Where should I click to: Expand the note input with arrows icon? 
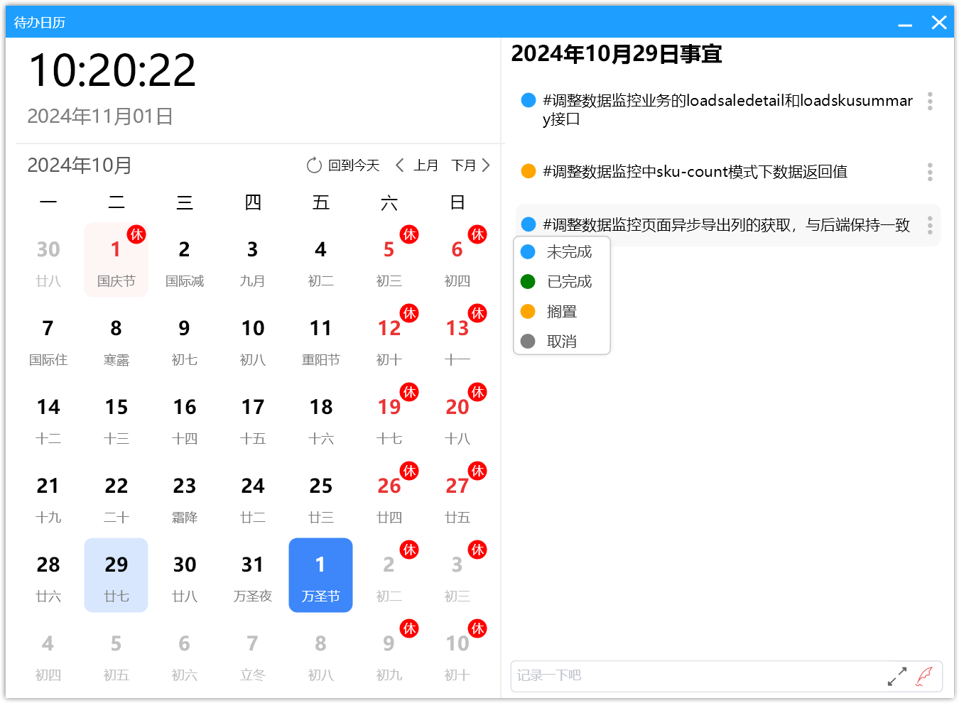(x=897, y=676)
